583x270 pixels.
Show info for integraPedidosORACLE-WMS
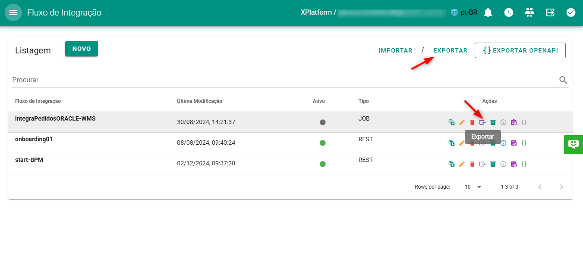503,122
